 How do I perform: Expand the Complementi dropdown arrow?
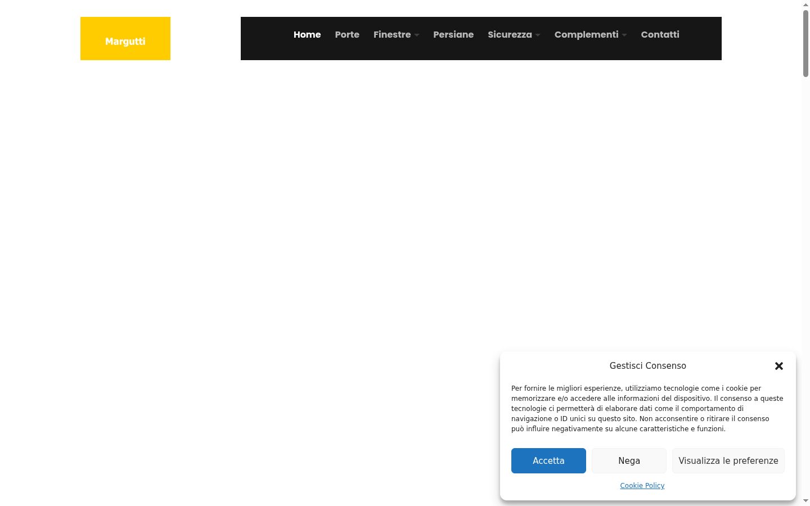click(624, 35)
